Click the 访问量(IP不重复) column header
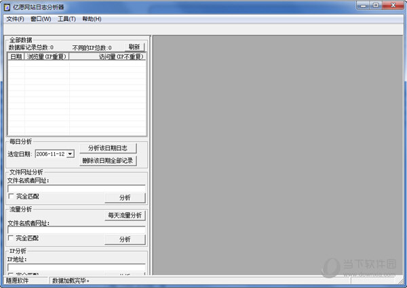Viewport: 407px width, 288px height. coord(107,56)
